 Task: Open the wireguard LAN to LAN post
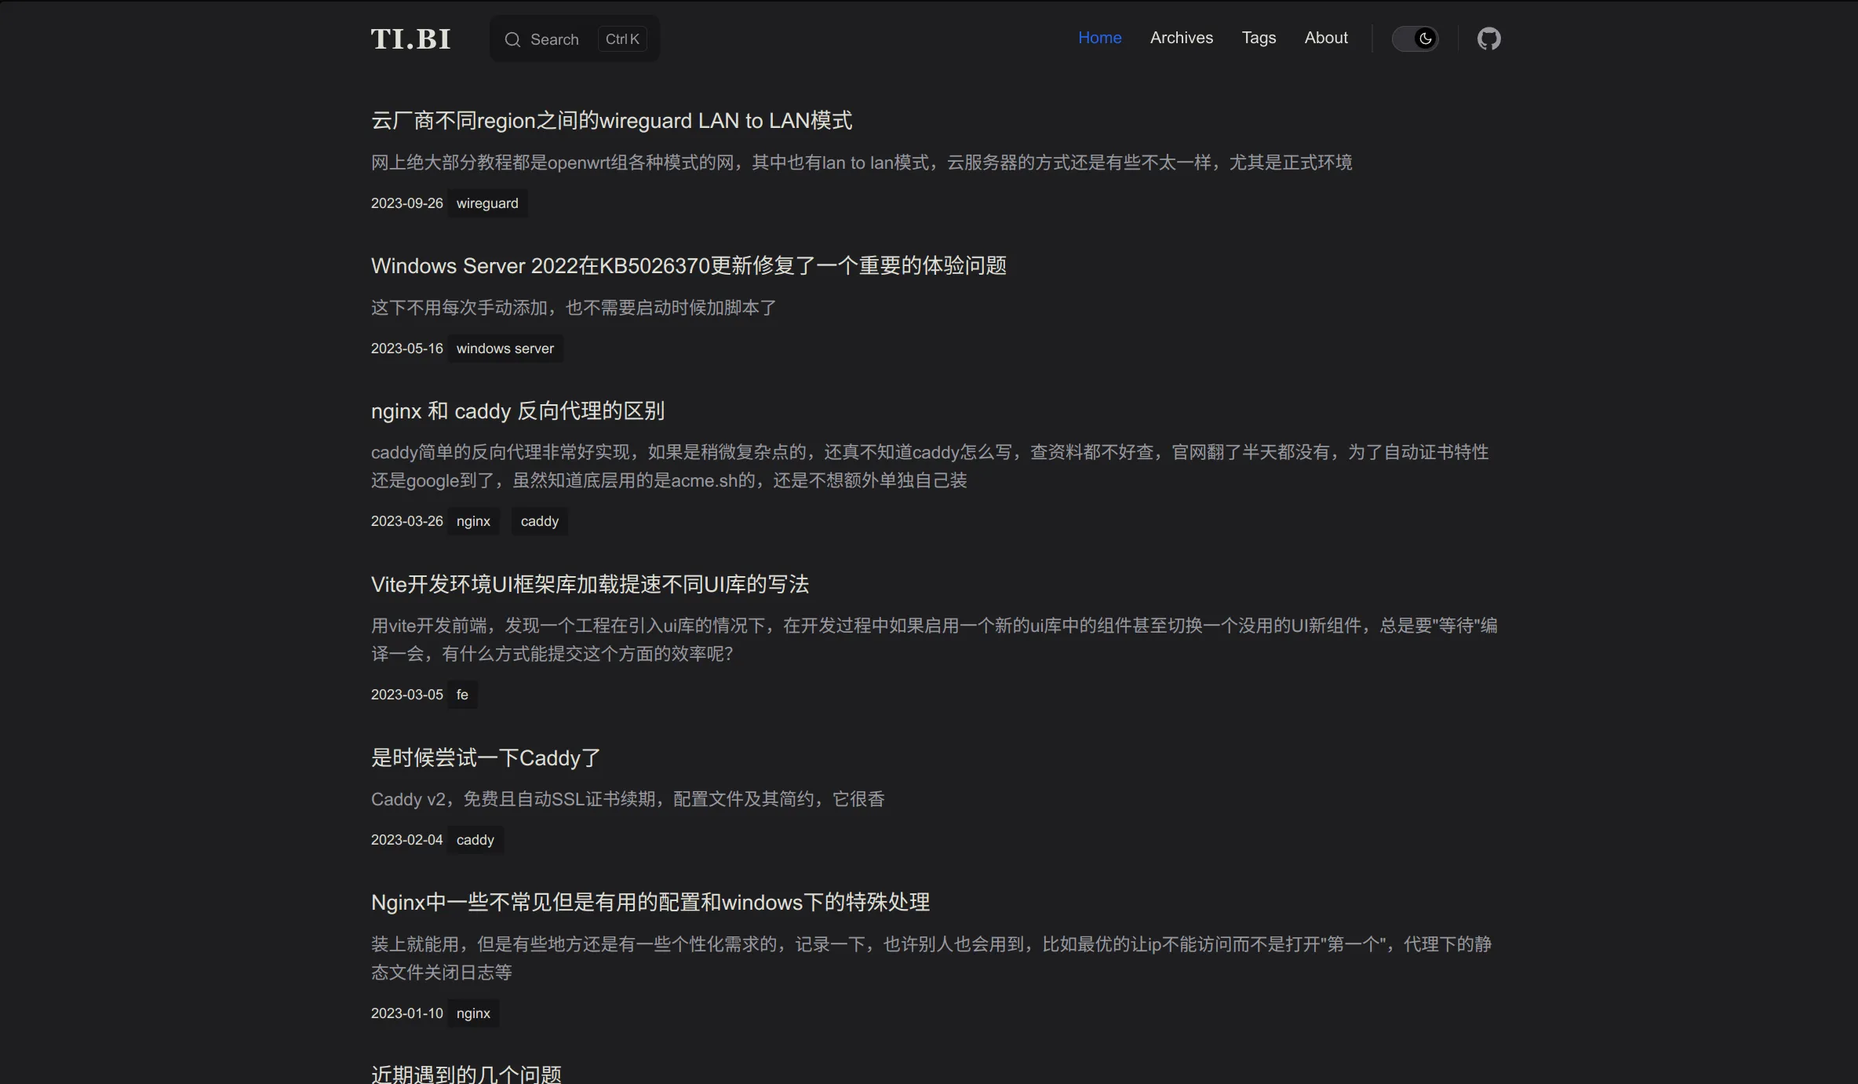pos(611,120)
